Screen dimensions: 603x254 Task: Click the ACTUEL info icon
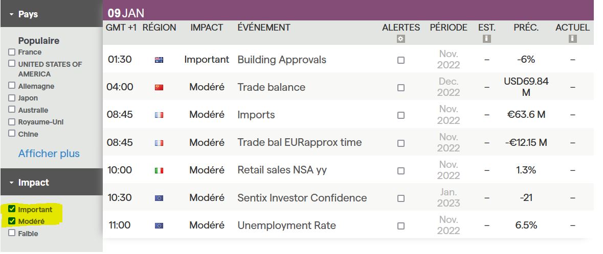(x=572, y=39)
